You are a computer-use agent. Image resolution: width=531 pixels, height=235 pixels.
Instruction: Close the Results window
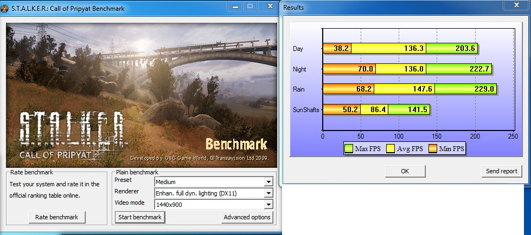pos(516,5)
